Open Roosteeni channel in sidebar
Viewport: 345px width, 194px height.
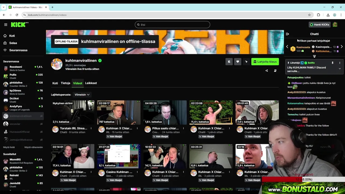(x=23, y=68)
